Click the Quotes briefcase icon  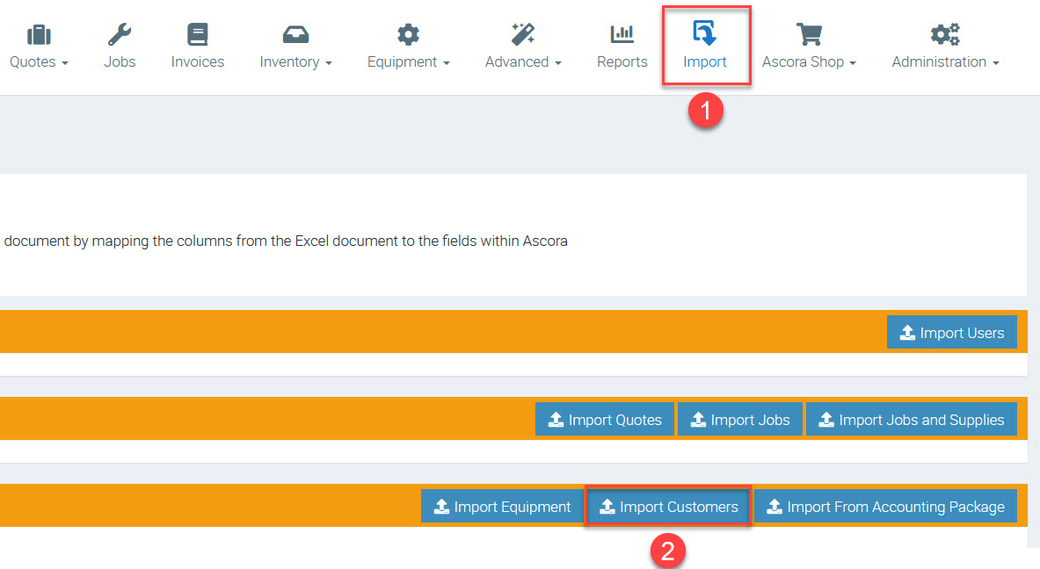click(x=39, y=35)
